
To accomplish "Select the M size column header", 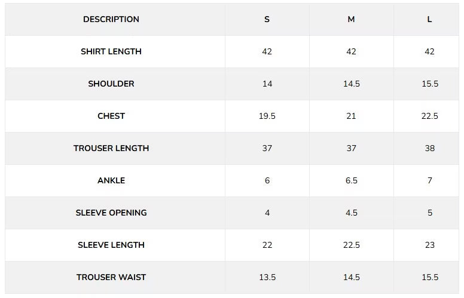I will 351,19.
